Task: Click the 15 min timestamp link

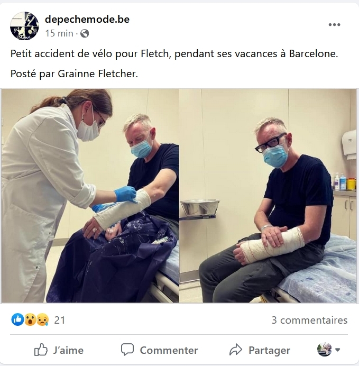Action: click(x=59, y=33)
